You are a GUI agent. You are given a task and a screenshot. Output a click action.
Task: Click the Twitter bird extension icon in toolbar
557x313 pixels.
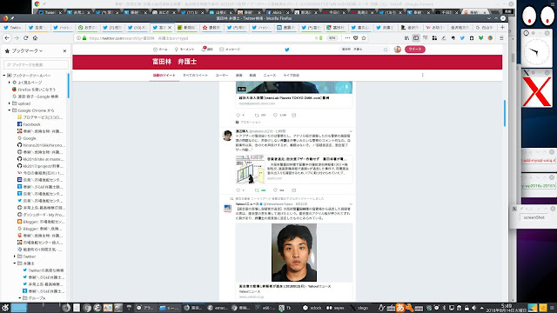tap(462, 38)
